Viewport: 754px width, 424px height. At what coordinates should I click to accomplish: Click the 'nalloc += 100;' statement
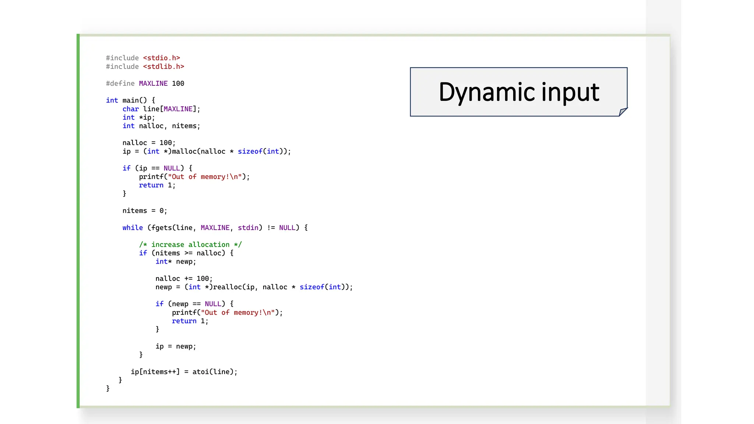pyautogui.click(x=184, y=279)
